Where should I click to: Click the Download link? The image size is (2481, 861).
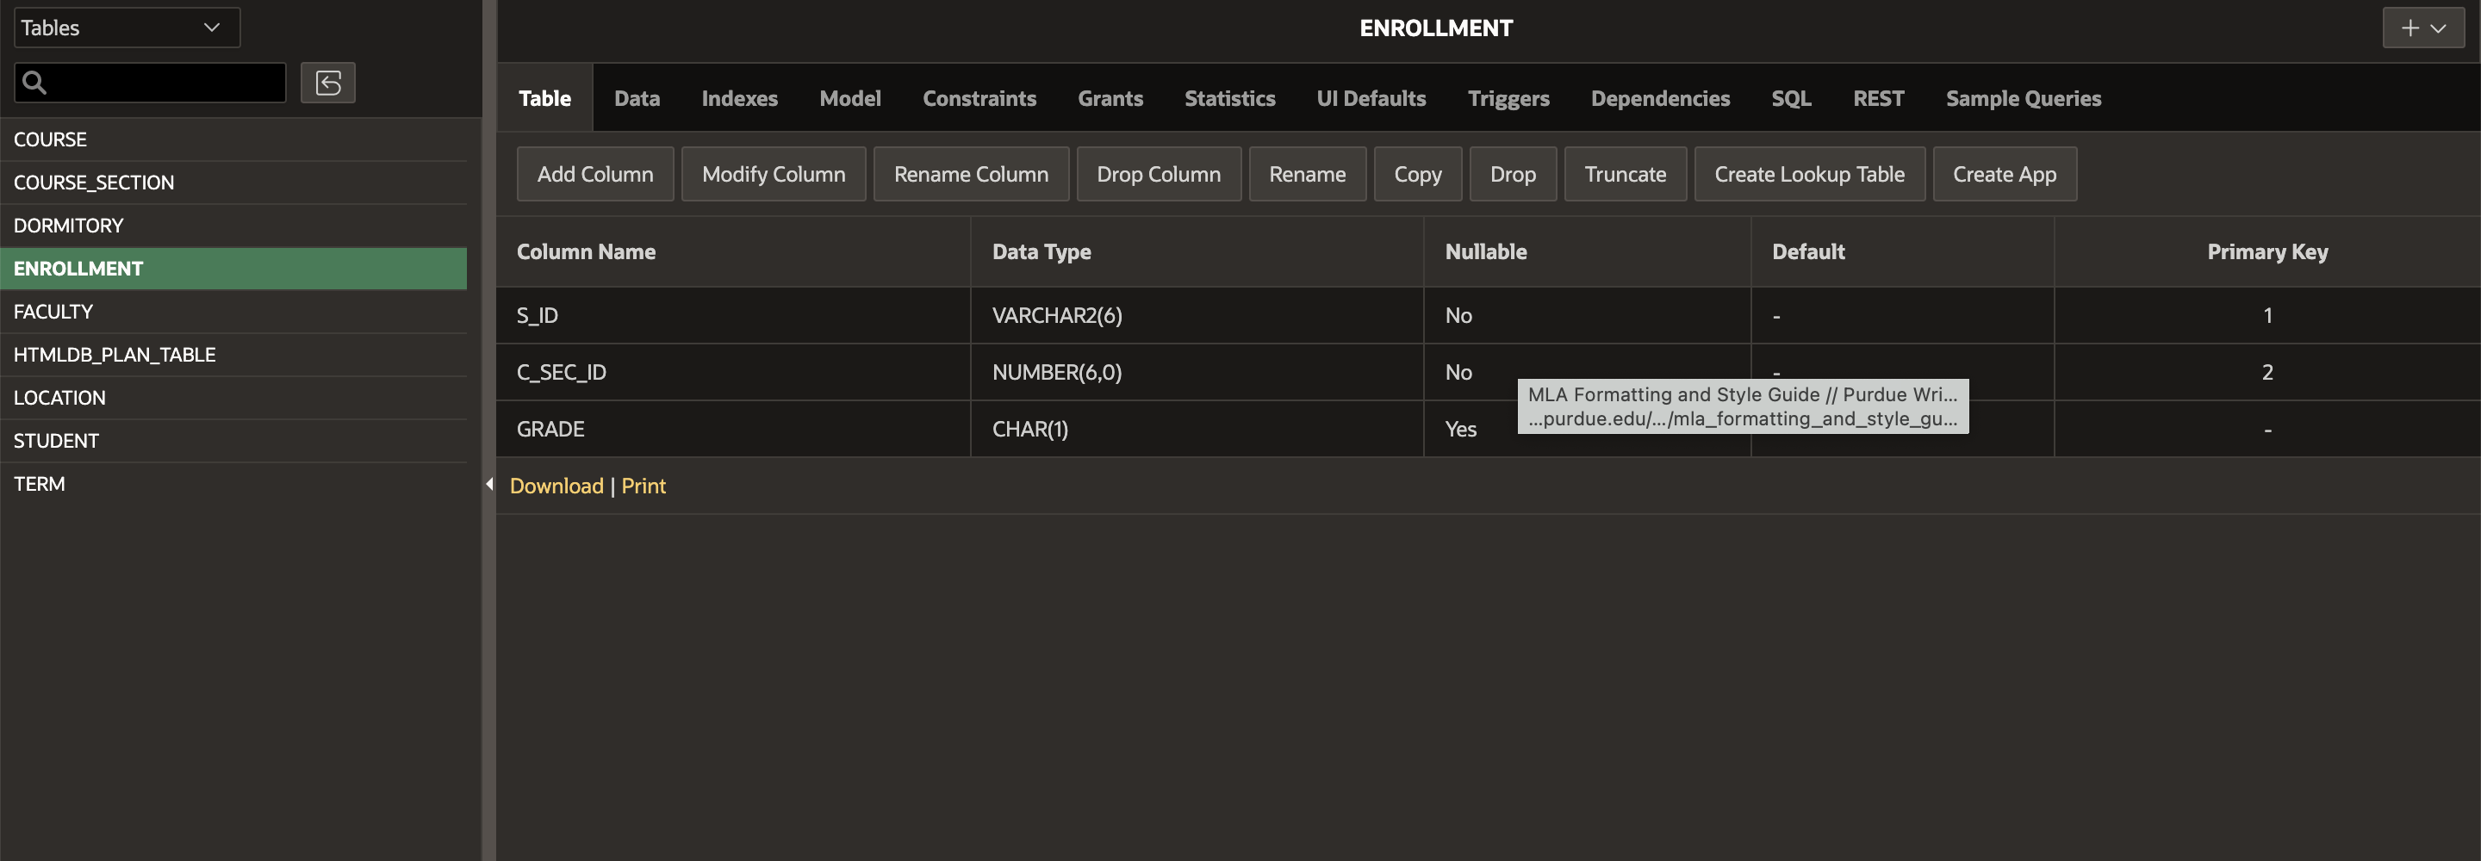[556, 486]
